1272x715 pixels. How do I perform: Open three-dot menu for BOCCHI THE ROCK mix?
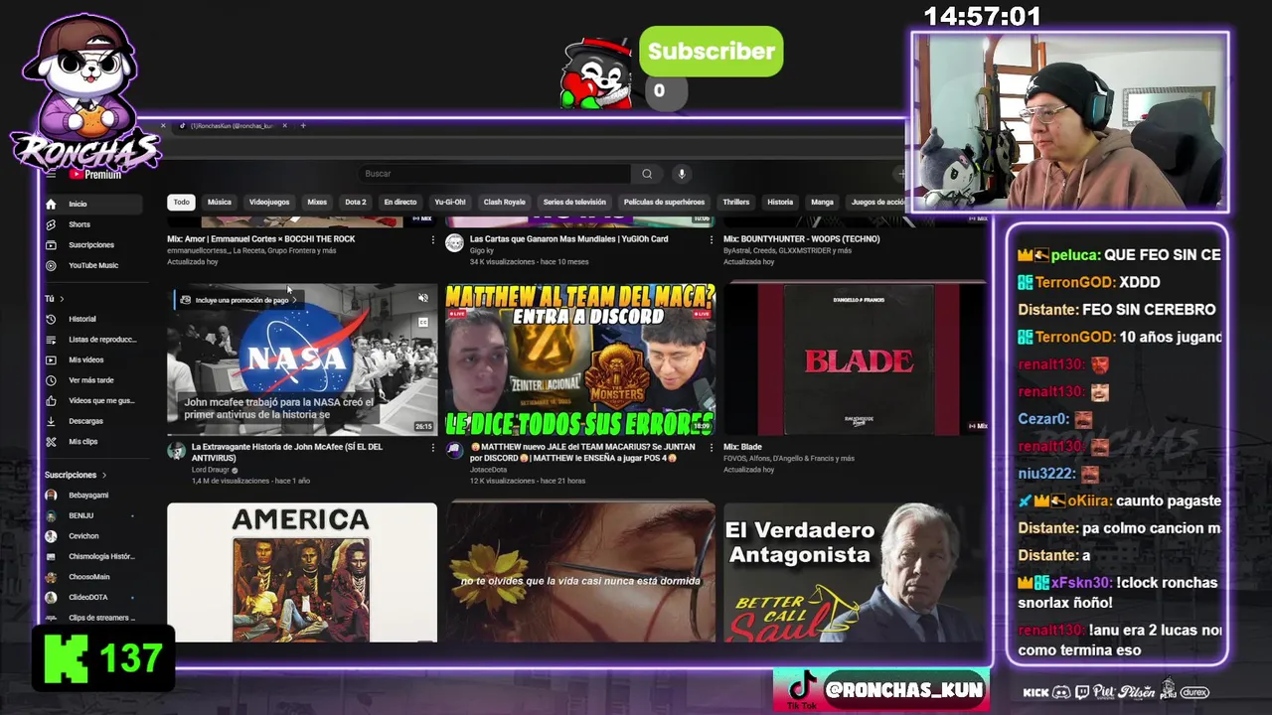click(x=432, y=239)
